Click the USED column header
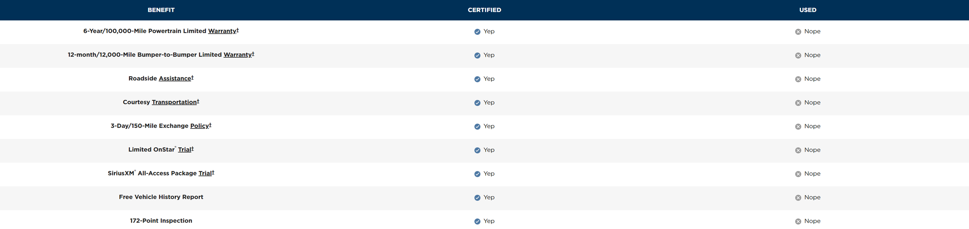 (x=807, y=10)
